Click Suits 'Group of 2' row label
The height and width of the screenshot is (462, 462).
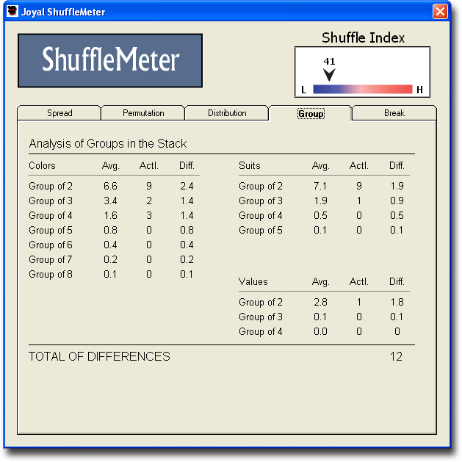(261, 187)
